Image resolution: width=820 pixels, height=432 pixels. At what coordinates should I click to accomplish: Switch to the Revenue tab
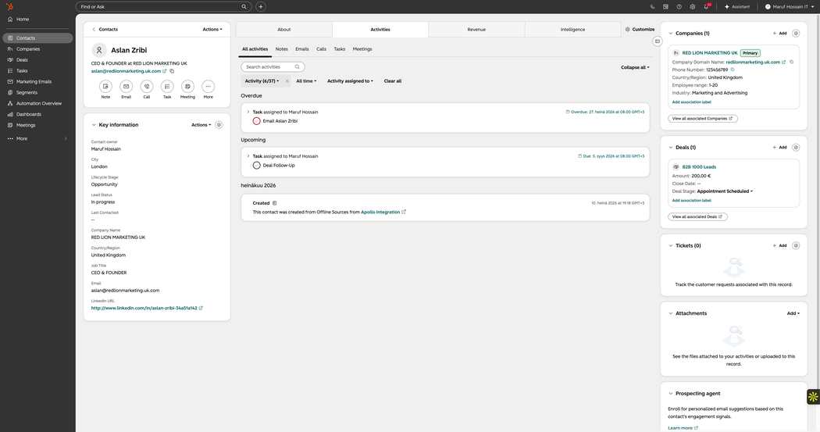(x=476, y=30)
